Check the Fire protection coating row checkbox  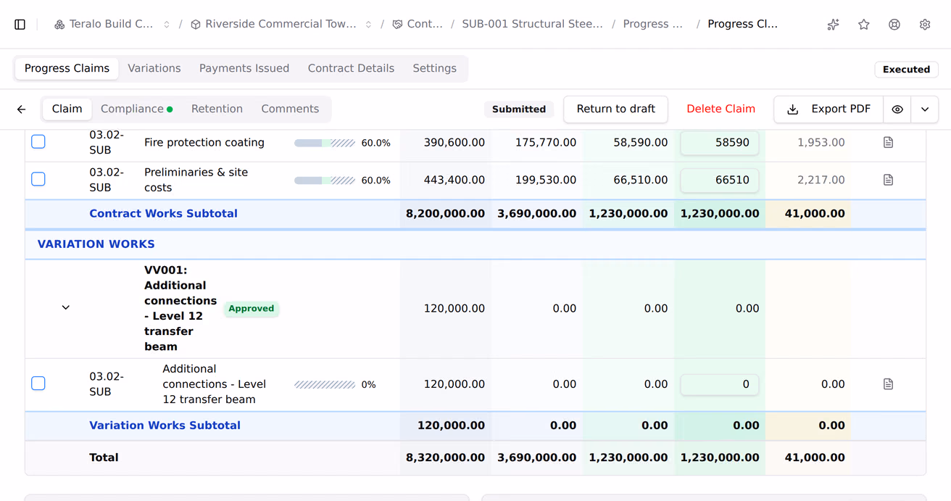[x=38, y=142]
